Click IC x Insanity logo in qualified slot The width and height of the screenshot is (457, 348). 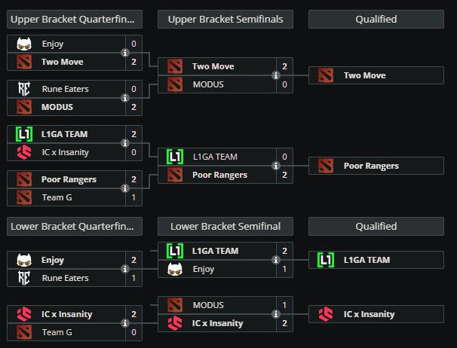[x=326, y=314]
